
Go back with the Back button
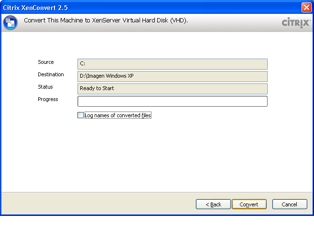(213, 204)
